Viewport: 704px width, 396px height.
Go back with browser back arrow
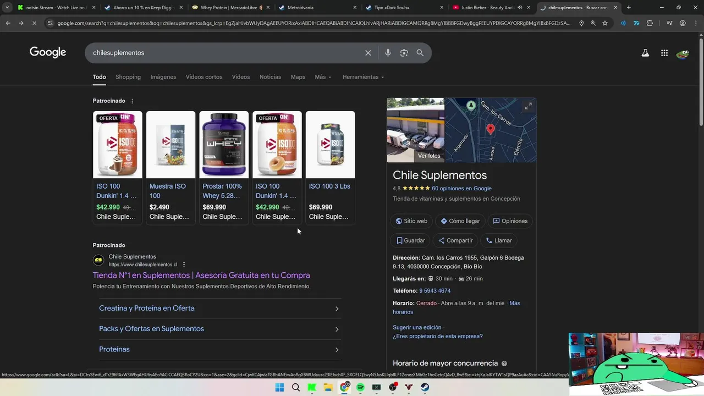pyautogui.click(x=8, y=23)
